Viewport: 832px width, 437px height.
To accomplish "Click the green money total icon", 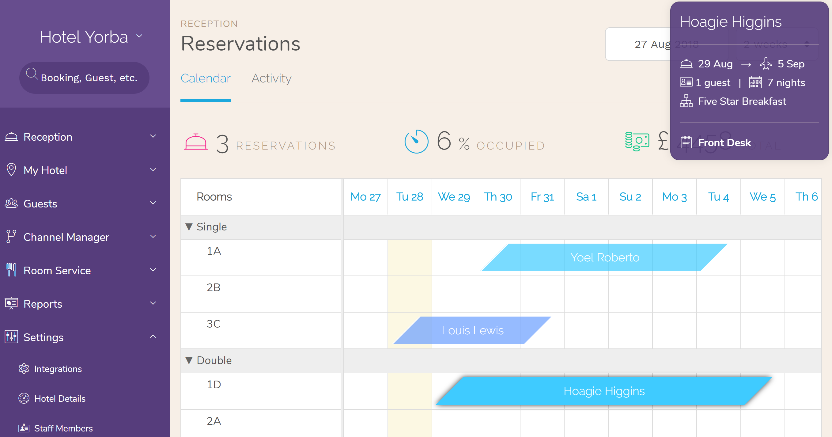I will pyautogui.click(x=637, y=141).
